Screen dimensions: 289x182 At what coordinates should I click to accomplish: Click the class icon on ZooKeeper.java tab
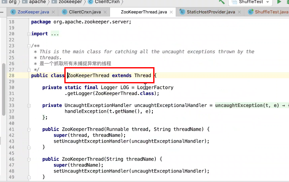(13, 12)
